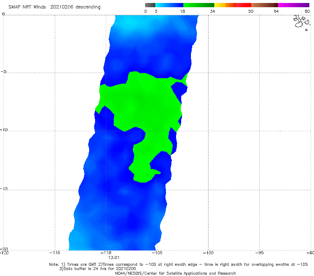Click the color bar label '34'

click(x=213, y=11)
